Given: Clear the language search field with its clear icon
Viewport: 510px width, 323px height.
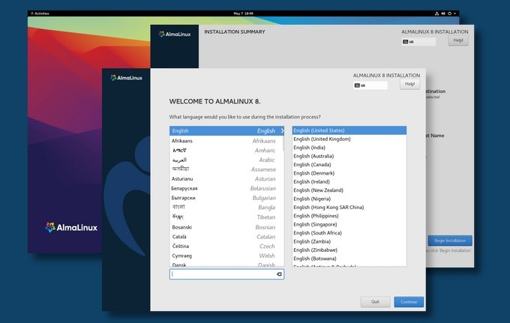Looking at the screenshot, I should 279,274.
